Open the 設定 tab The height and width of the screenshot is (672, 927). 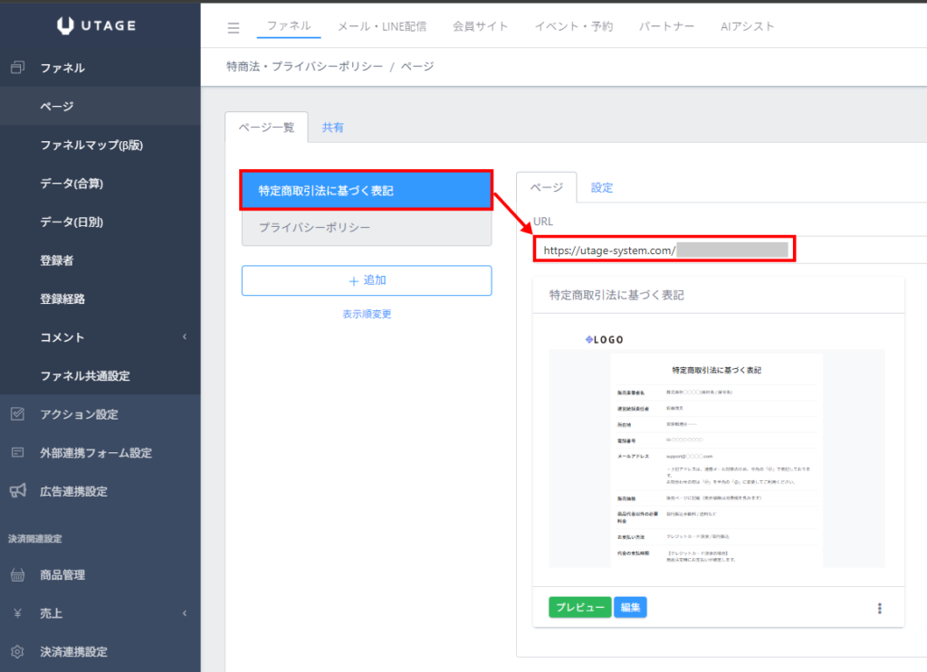pyautogui.click(x=602, y=188)
